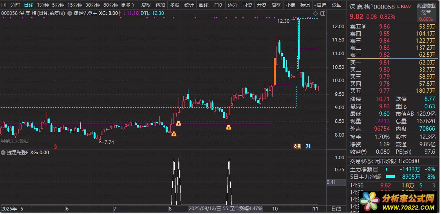
Task: Click the 复权 toolbar button
Action: (x=146, y=5)
